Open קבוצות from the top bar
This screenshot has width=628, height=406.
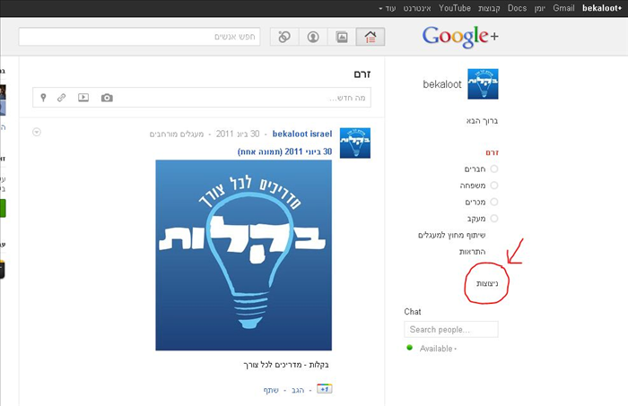point(489,8)
